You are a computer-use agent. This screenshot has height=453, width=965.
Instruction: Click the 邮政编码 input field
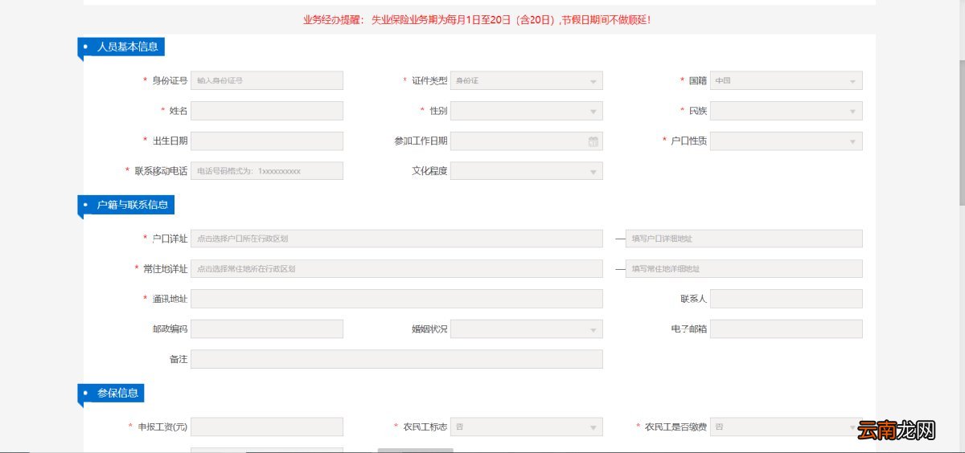(x=267, y=329)
